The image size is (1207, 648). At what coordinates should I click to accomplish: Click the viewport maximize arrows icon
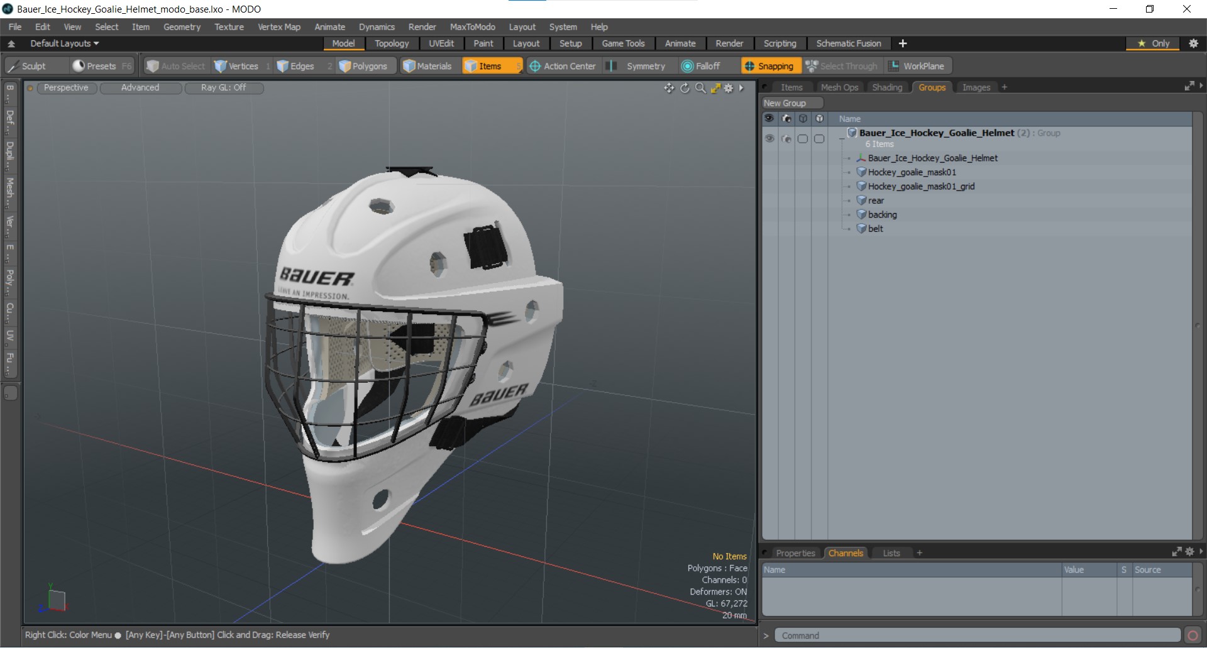click(715, 88)
